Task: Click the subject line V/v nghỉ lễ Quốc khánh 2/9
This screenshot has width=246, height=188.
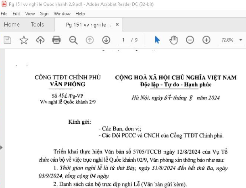Action: pos(68,102)
